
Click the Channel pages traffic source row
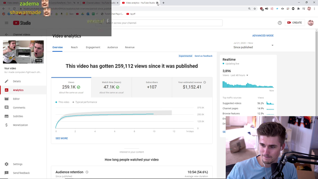tap(248, 108)
